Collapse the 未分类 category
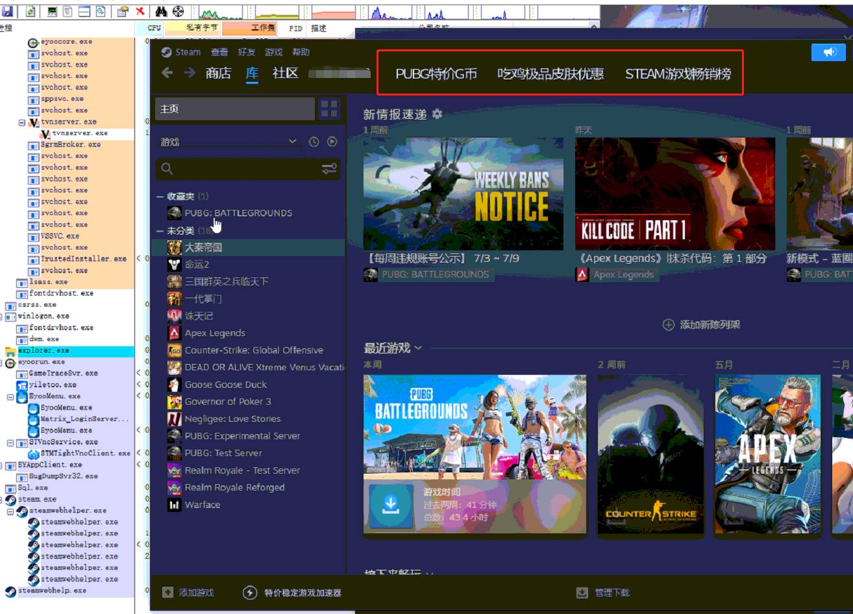Screen dimensions: 853x614 coord(160,231)
